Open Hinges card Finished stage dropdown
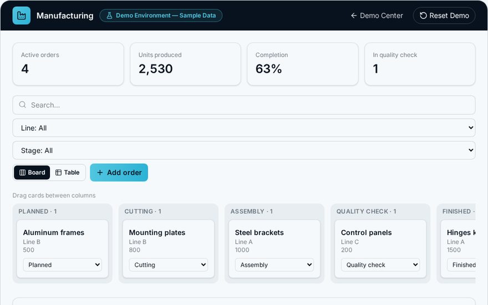 tap(461, 265)
